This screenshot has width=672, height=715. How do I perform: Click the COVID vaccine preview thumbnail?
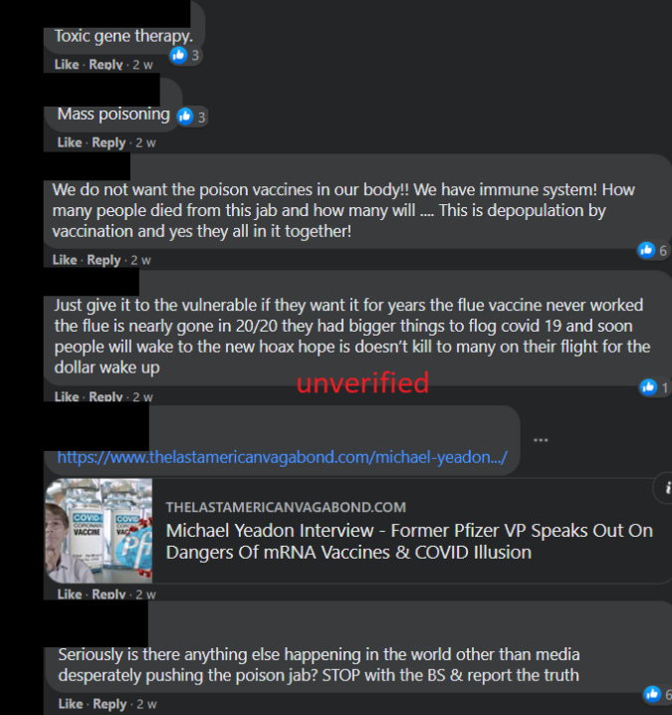point(99,531)
